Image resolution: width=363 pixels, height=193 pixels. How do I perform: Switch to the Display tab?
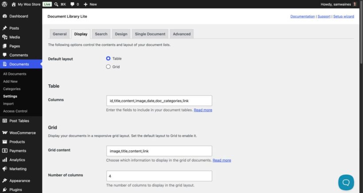pyautogui.click(x=81, y=34)
